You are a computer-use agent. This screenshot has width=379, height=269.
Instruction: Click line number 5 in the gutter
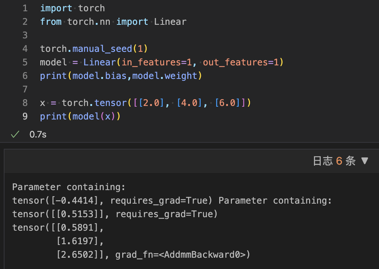(25, 62)
